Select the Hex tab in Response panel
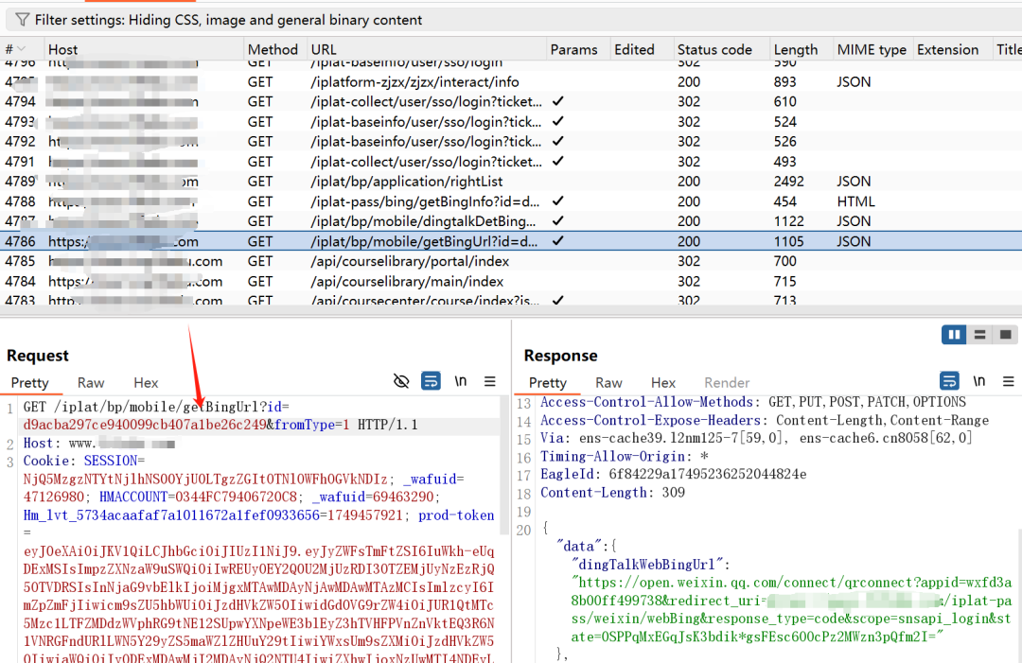 tap(662, 383)
